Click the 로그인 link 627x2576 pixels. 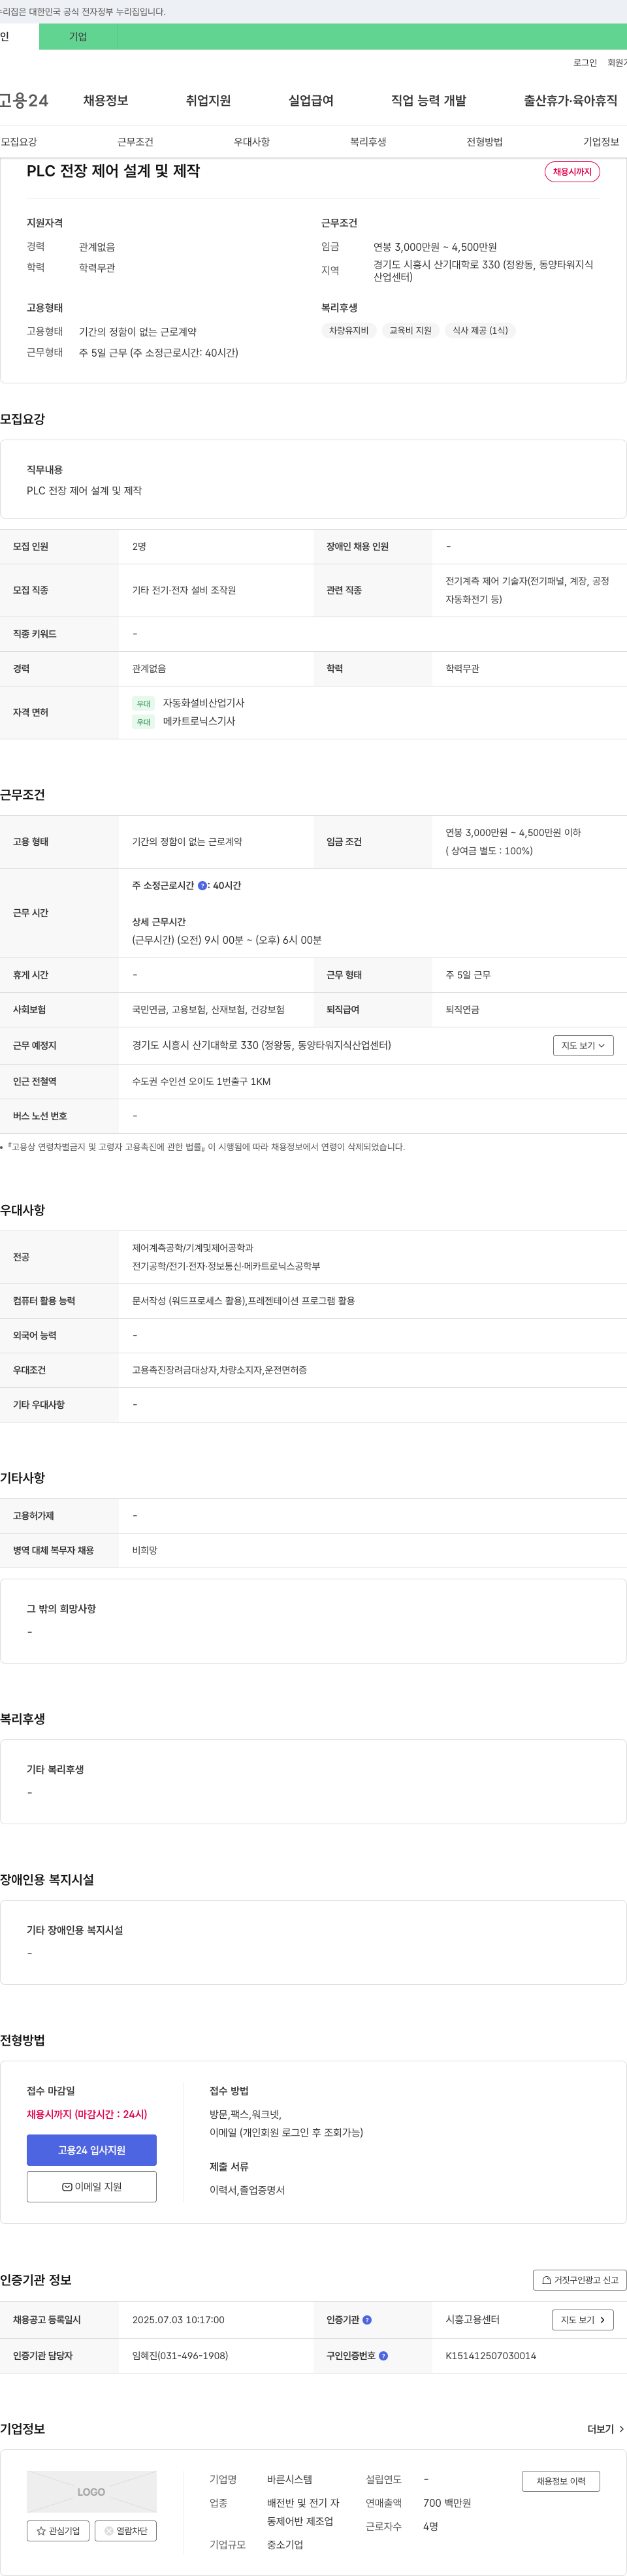[x=585, y=62]
